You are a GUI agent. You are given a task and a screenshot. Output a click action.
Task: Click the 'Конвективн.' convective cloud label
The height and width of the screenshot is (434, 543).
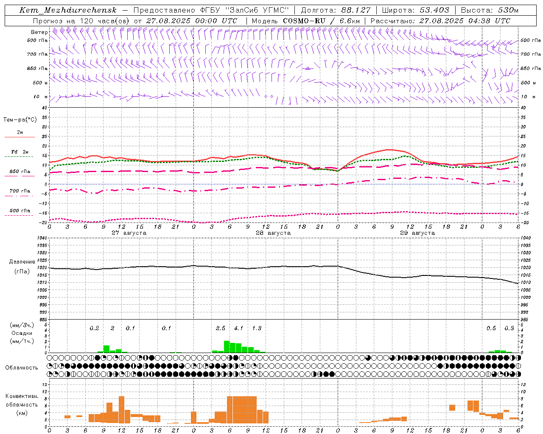(22, 396)
